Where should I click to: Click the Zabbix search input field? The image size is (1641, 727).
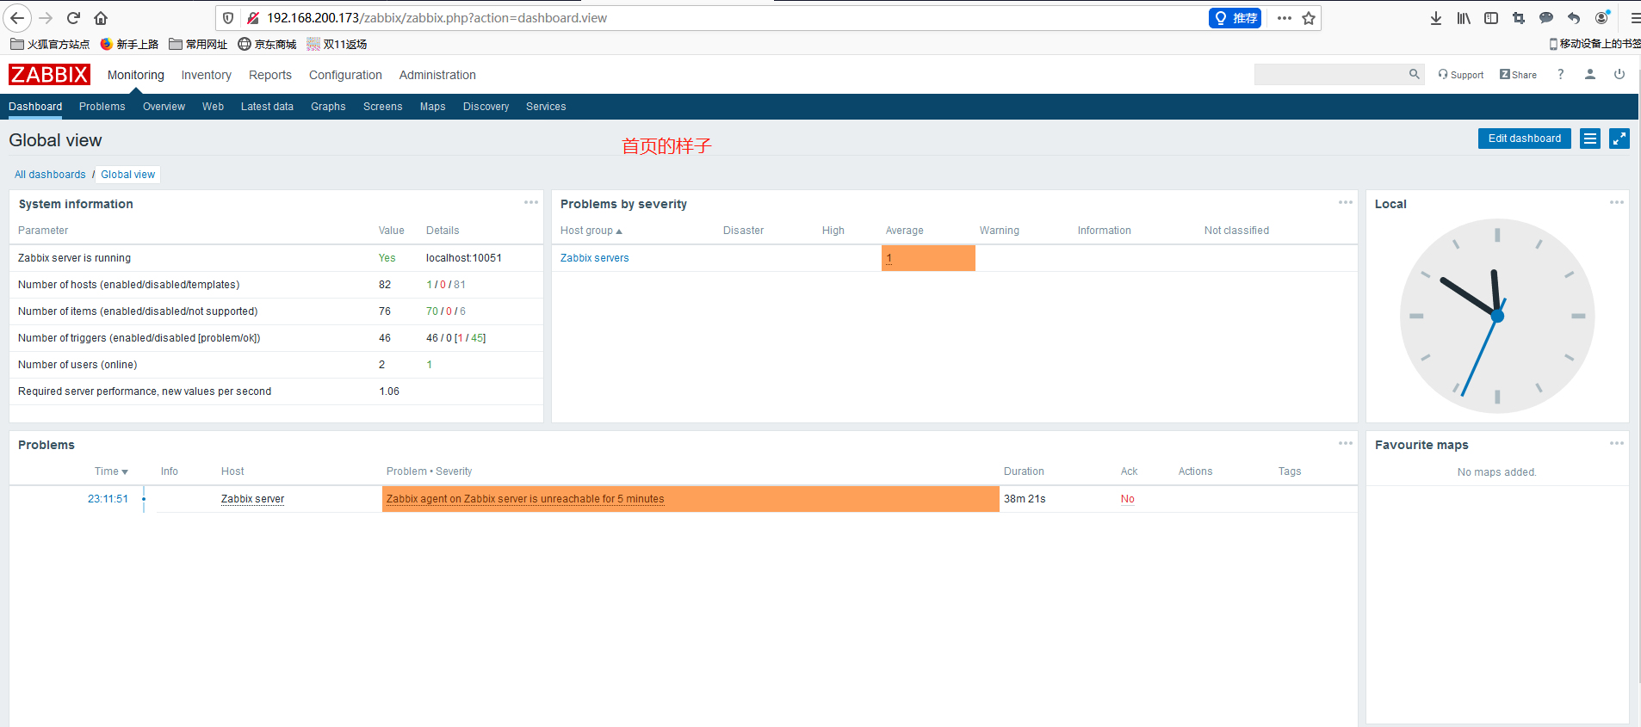point(1330,75)
